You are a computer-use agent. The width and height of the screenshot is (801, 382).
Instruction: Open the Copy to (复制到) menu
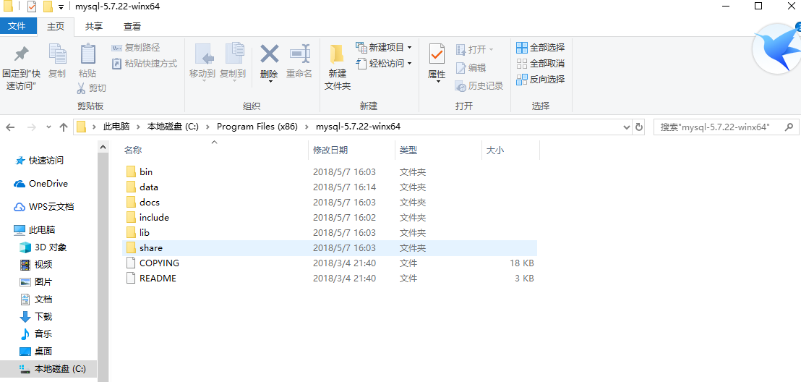point(233,62)
